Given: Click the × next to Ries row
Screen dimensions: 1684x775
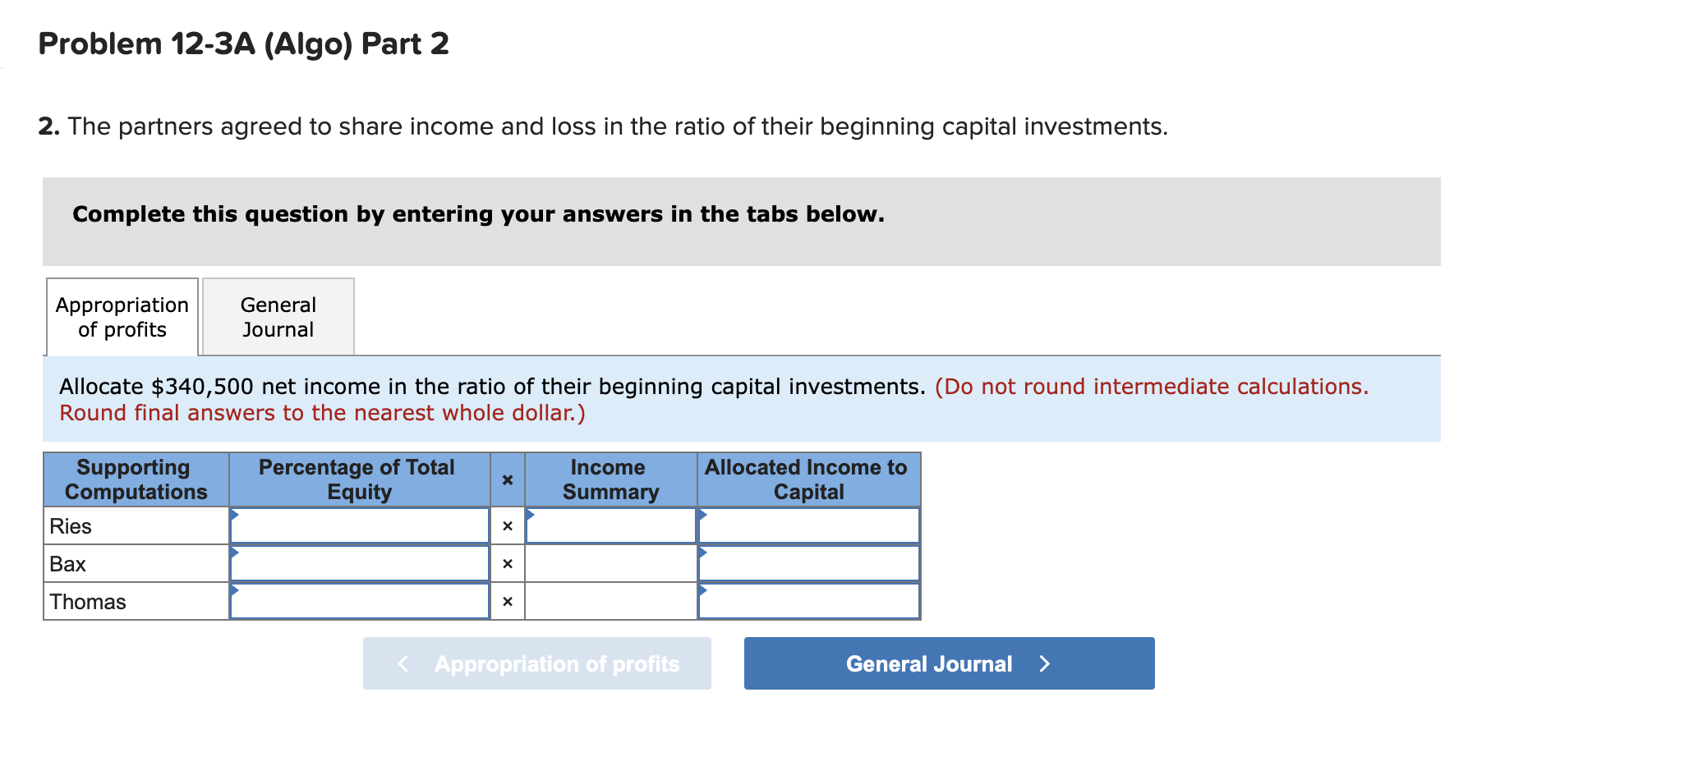Looking at the screenshot, I should pos(507,525).
